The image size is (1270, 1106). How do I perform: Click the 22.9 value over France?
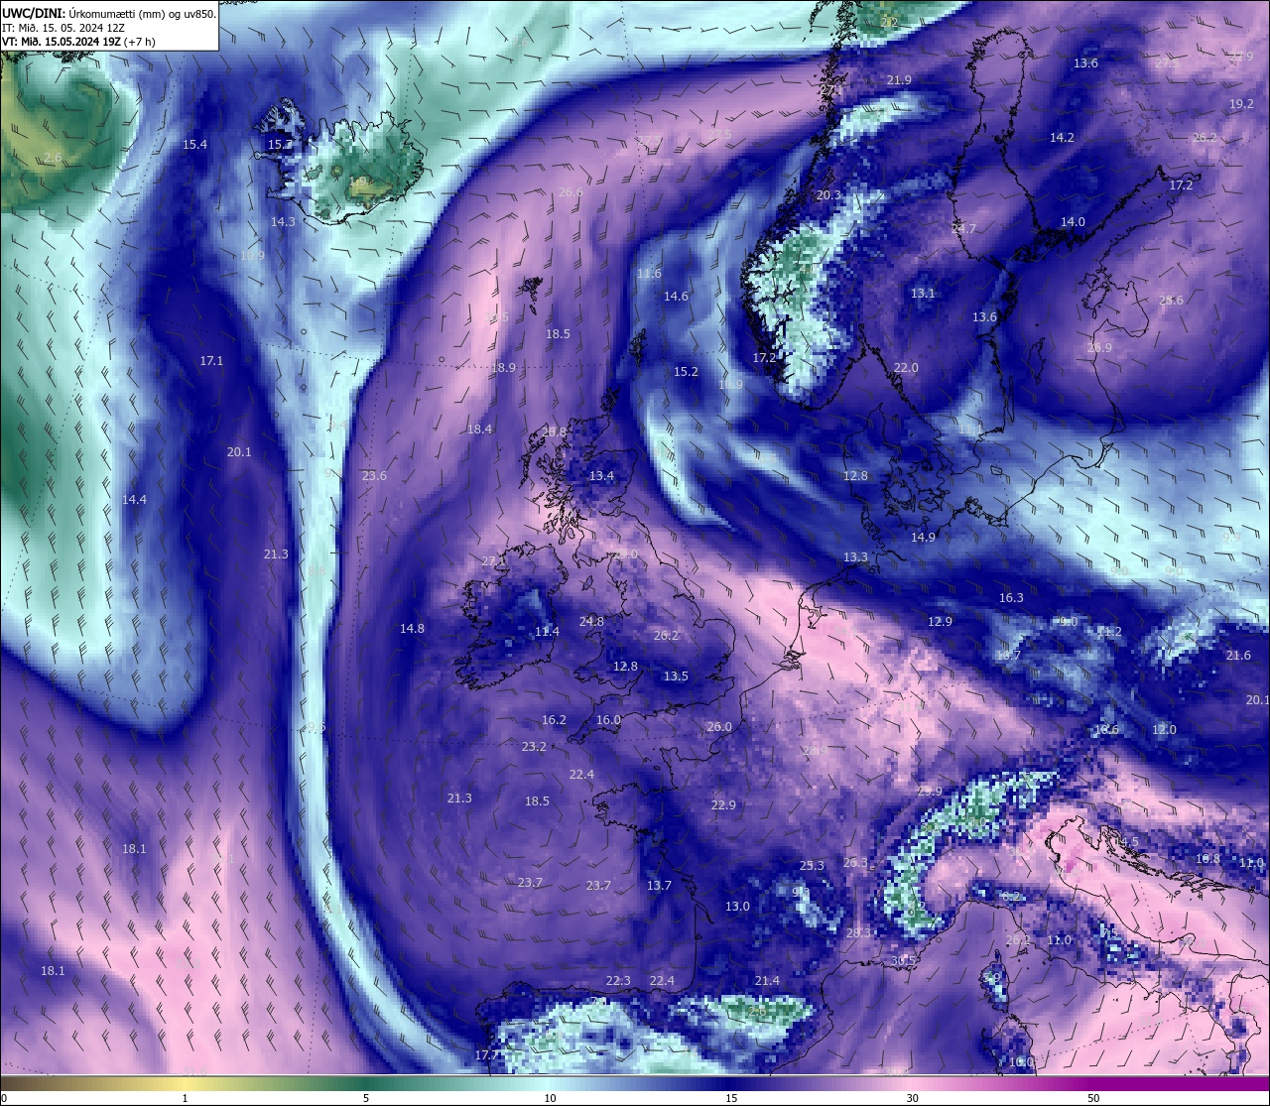pyautogui.click(x=723, y=805)
